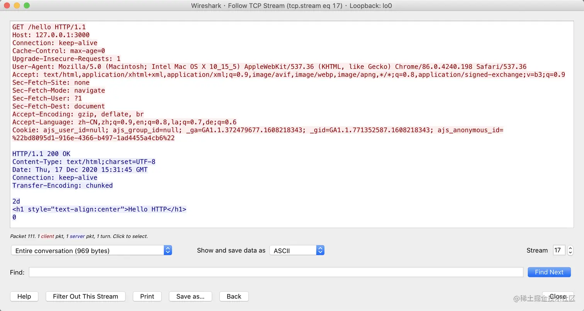The image size is (584, 311).
Task: Click inside the Find text field
Action: 276,272
